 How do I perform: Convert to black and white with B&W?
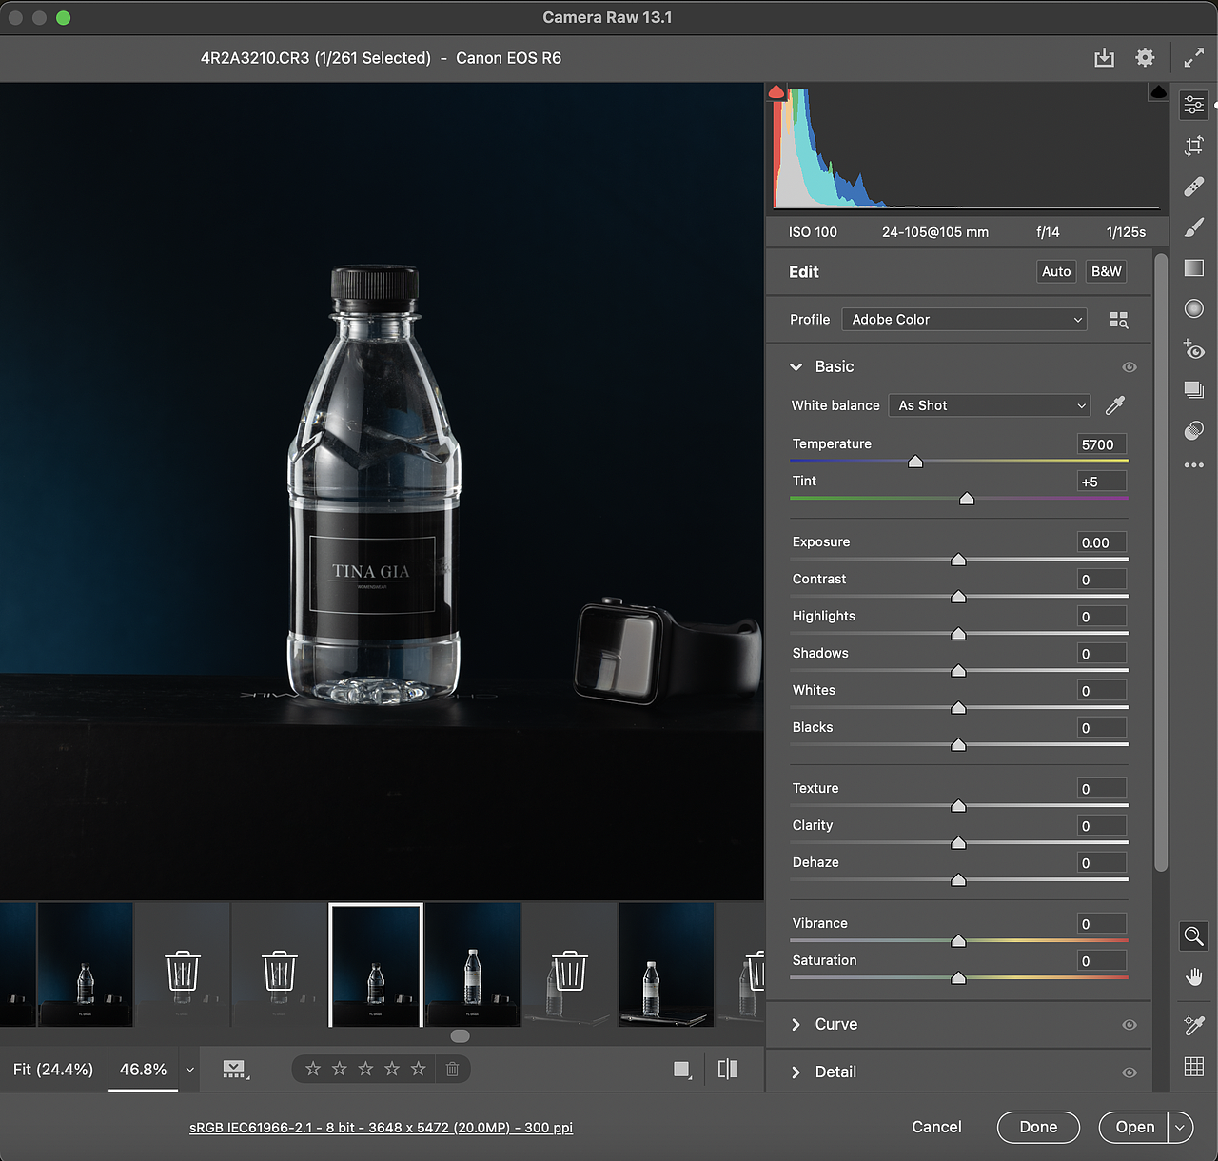pos(1107,271)
